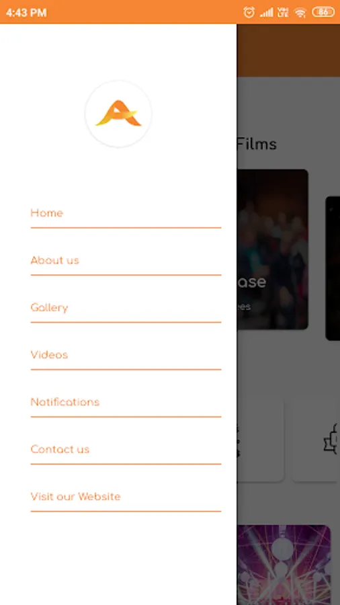
Task: Tap the 4:43 PM clock
Action: pos(26,13)
